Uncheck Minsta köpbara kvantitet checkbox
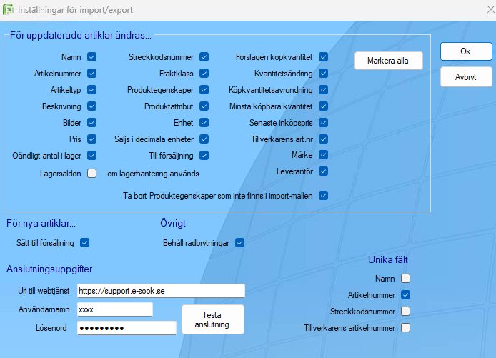Screen dimensions: 496x358 323,106
